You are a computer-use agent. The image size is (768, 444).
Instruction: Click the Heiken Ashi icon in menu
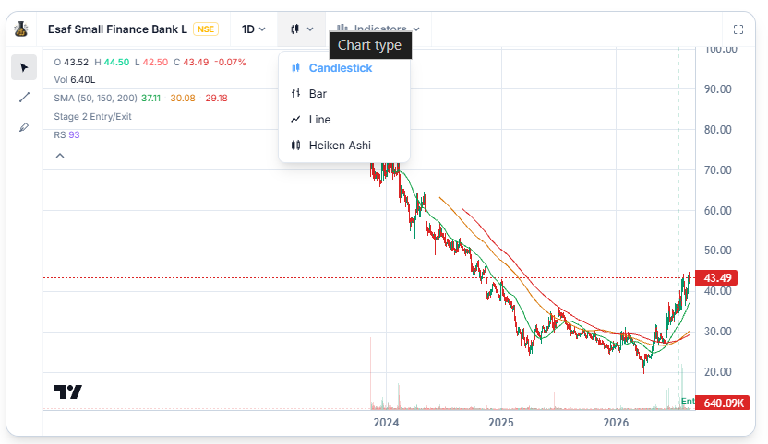click(295, 146)
